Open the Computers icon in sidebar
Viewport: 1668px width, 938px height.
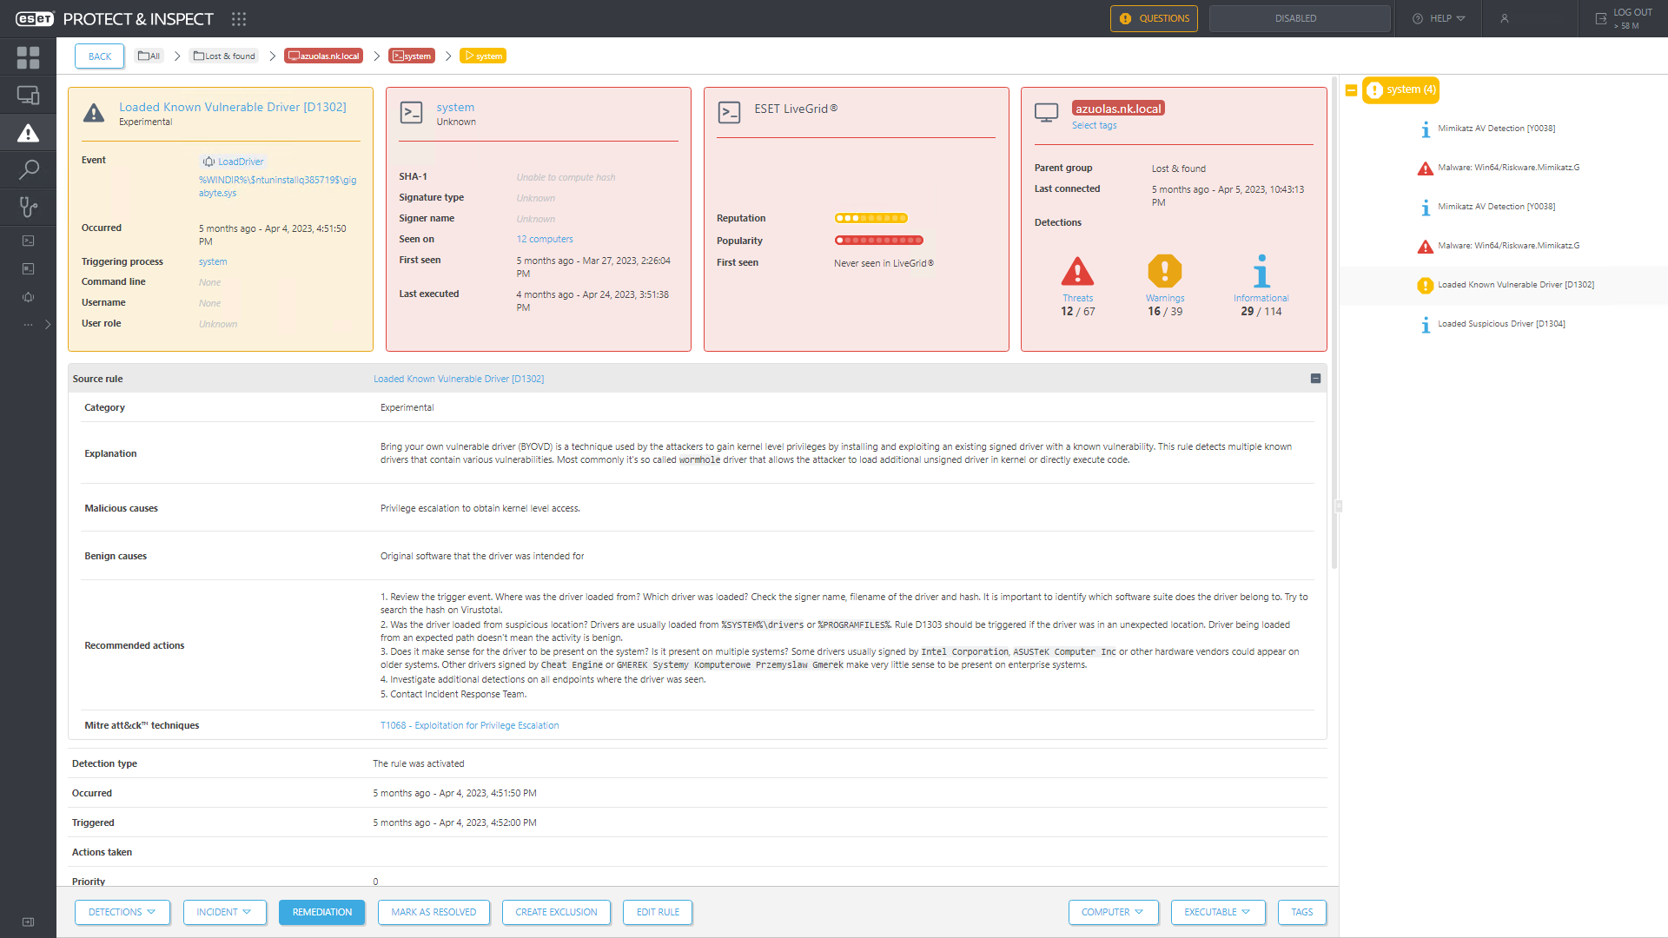(x=28, y=96)
